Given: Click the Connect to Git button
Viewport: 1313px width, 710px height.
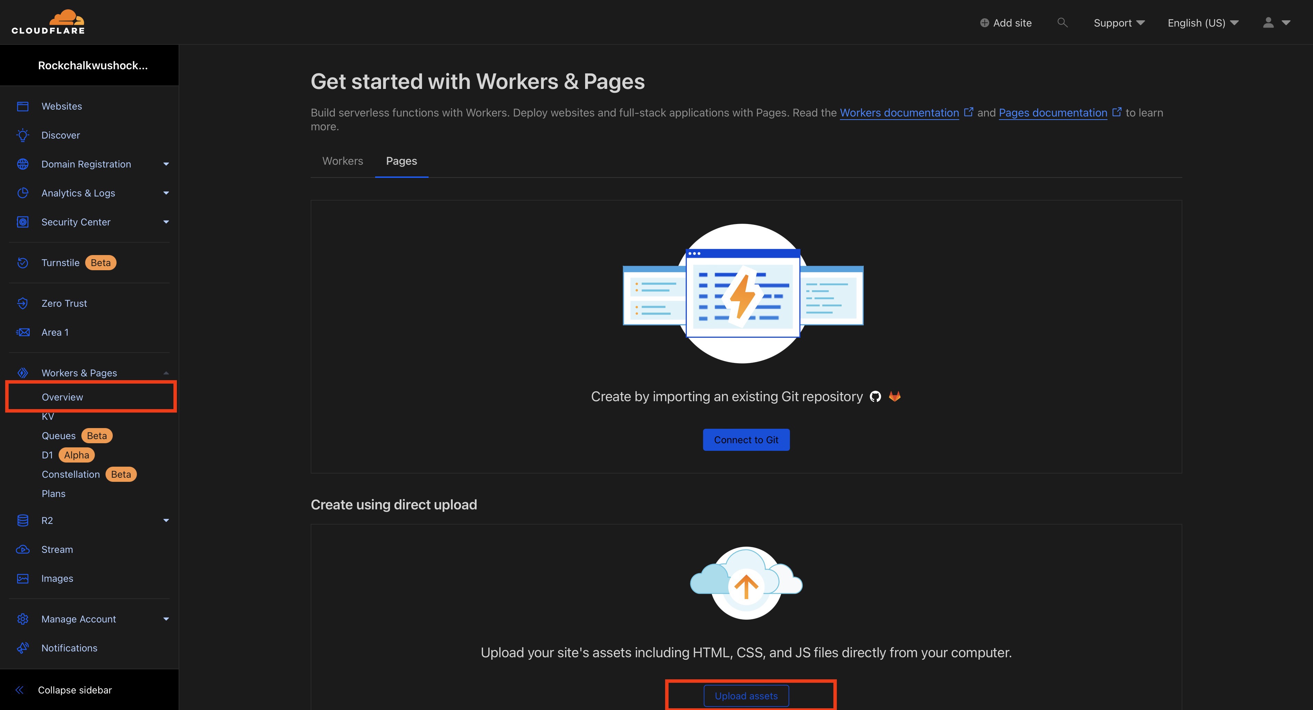Looking at the screenshot, I should [x=746, y=440].
